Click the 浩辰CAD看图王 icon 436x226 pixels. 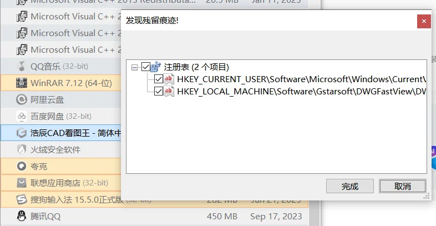coord(22,133)
